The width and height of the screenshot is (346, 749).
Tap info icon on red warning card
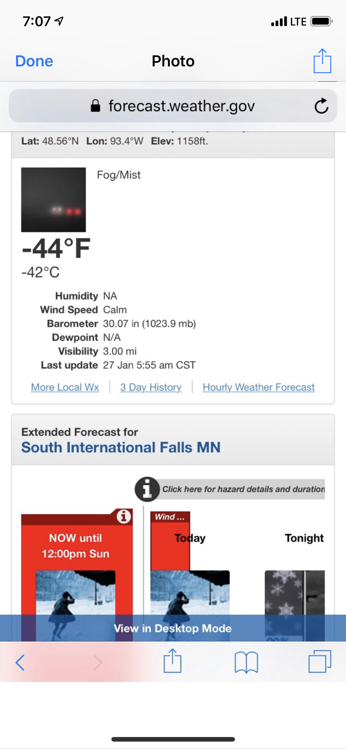pos(124,517)
